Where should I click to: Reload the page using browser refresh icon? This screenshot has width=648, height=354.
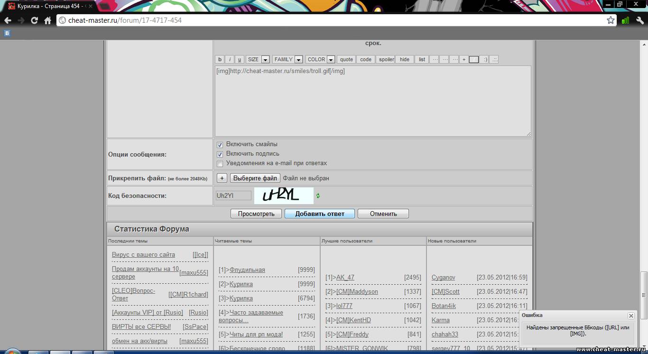coord(34,20)
